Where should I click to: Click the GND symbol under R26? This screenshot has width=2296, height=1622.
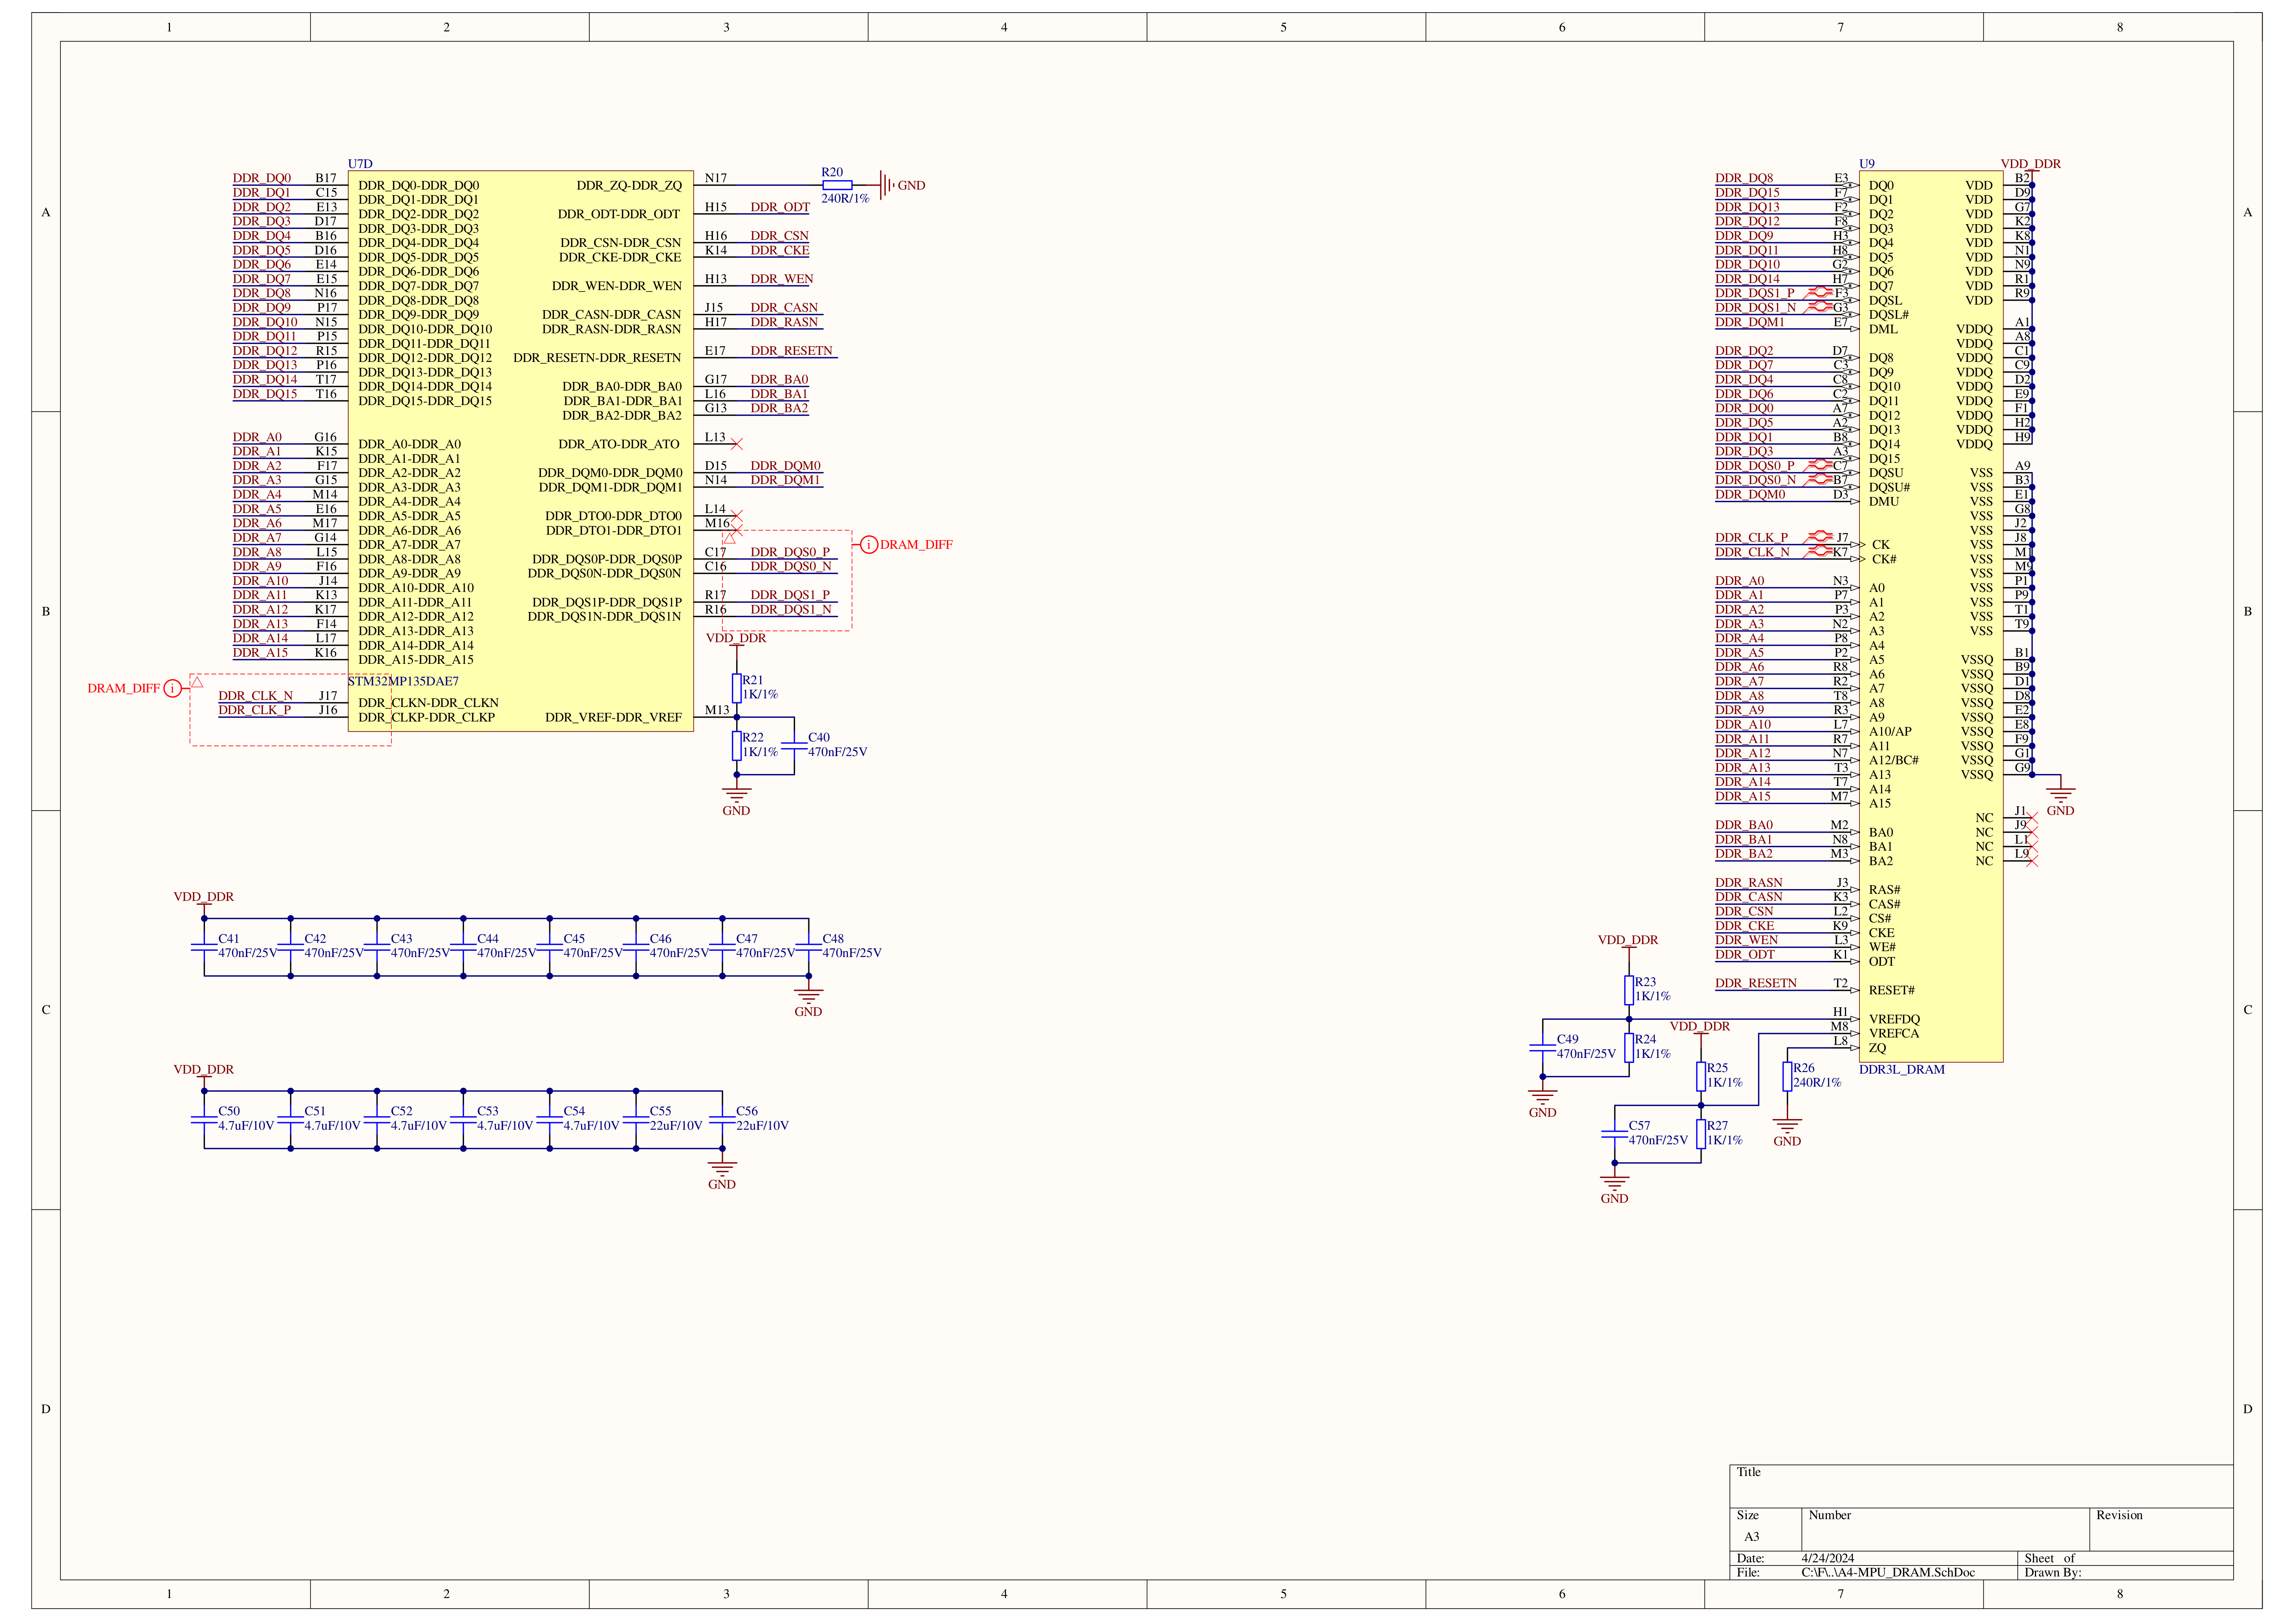[1787, 1131]
